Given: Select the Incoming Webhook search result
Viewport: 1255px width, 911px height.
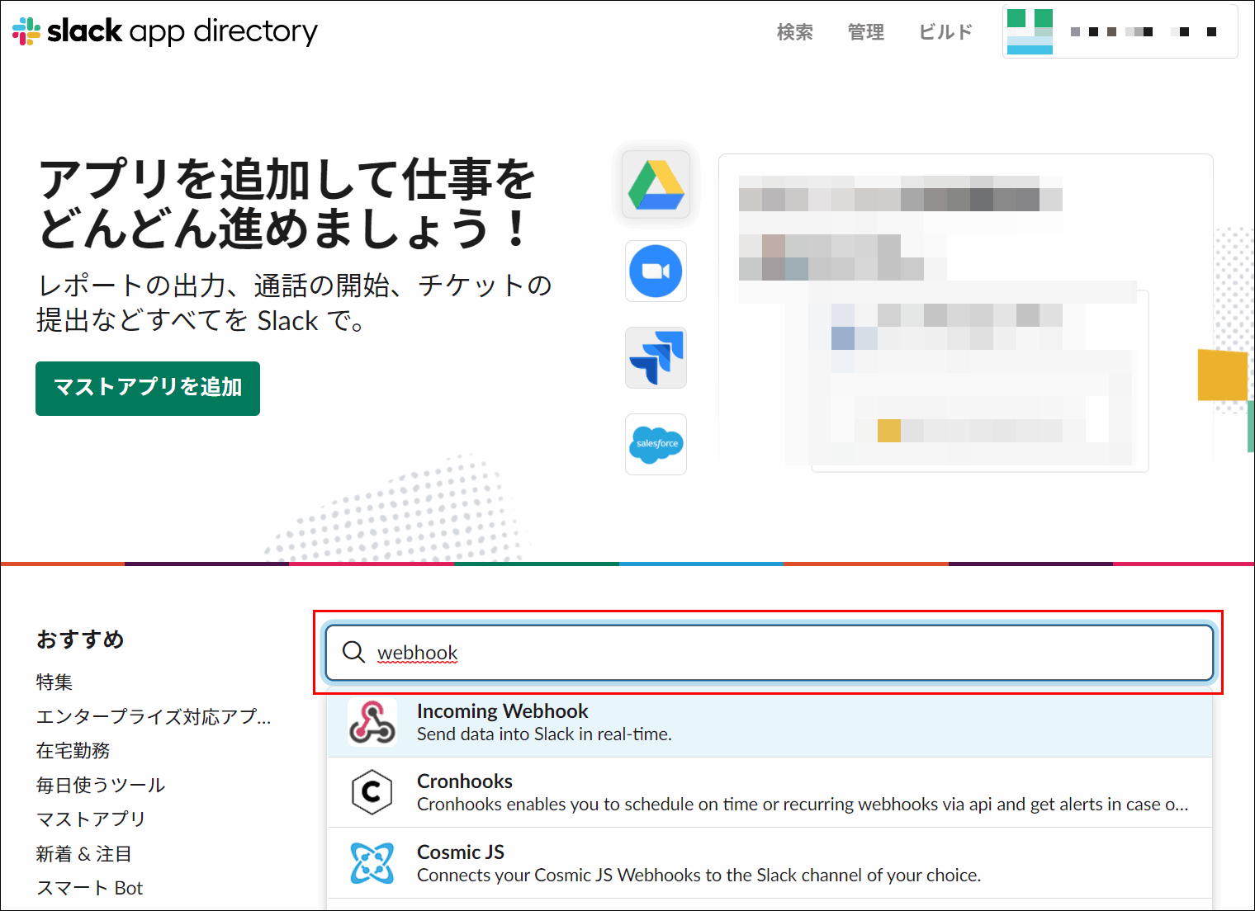Looking at the screenshot, I should tap(770, 723).
